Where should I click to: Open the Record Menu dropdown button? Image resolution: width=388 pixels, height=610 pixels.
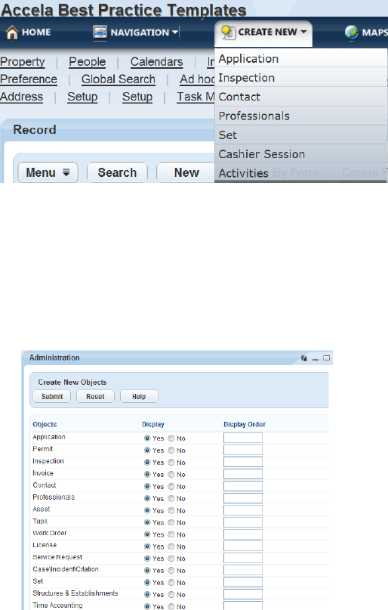click(48, 172)
